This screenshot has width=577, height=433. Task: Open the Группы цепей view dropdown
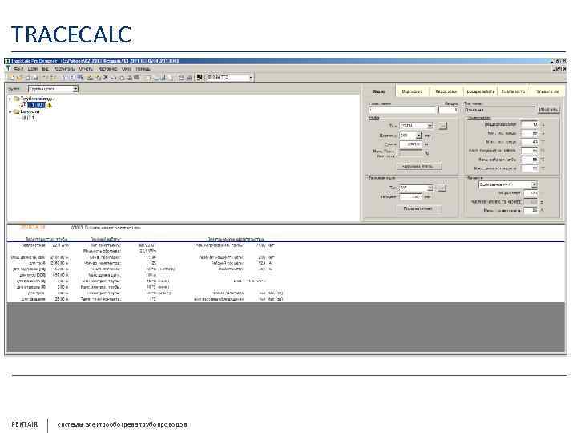coord(53,89)
